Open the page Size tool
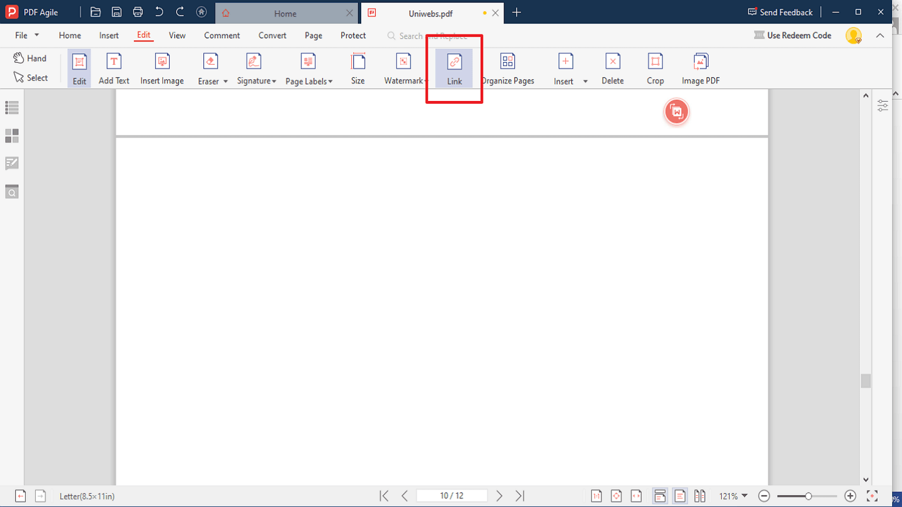 click(358, 69)
